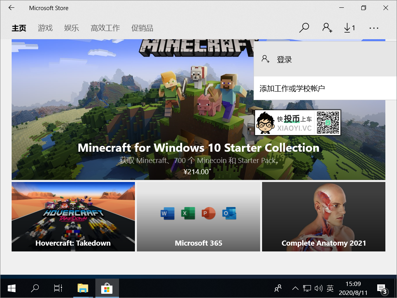Choose 添加工作或学校帐户 in account menu
Image resolution: width=397 pixels, height=298 pixels.
[x=325, y=88]
